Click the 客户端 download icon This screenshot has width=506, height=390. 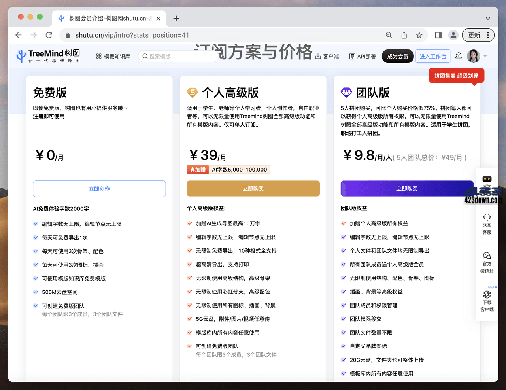coord(318,56)
